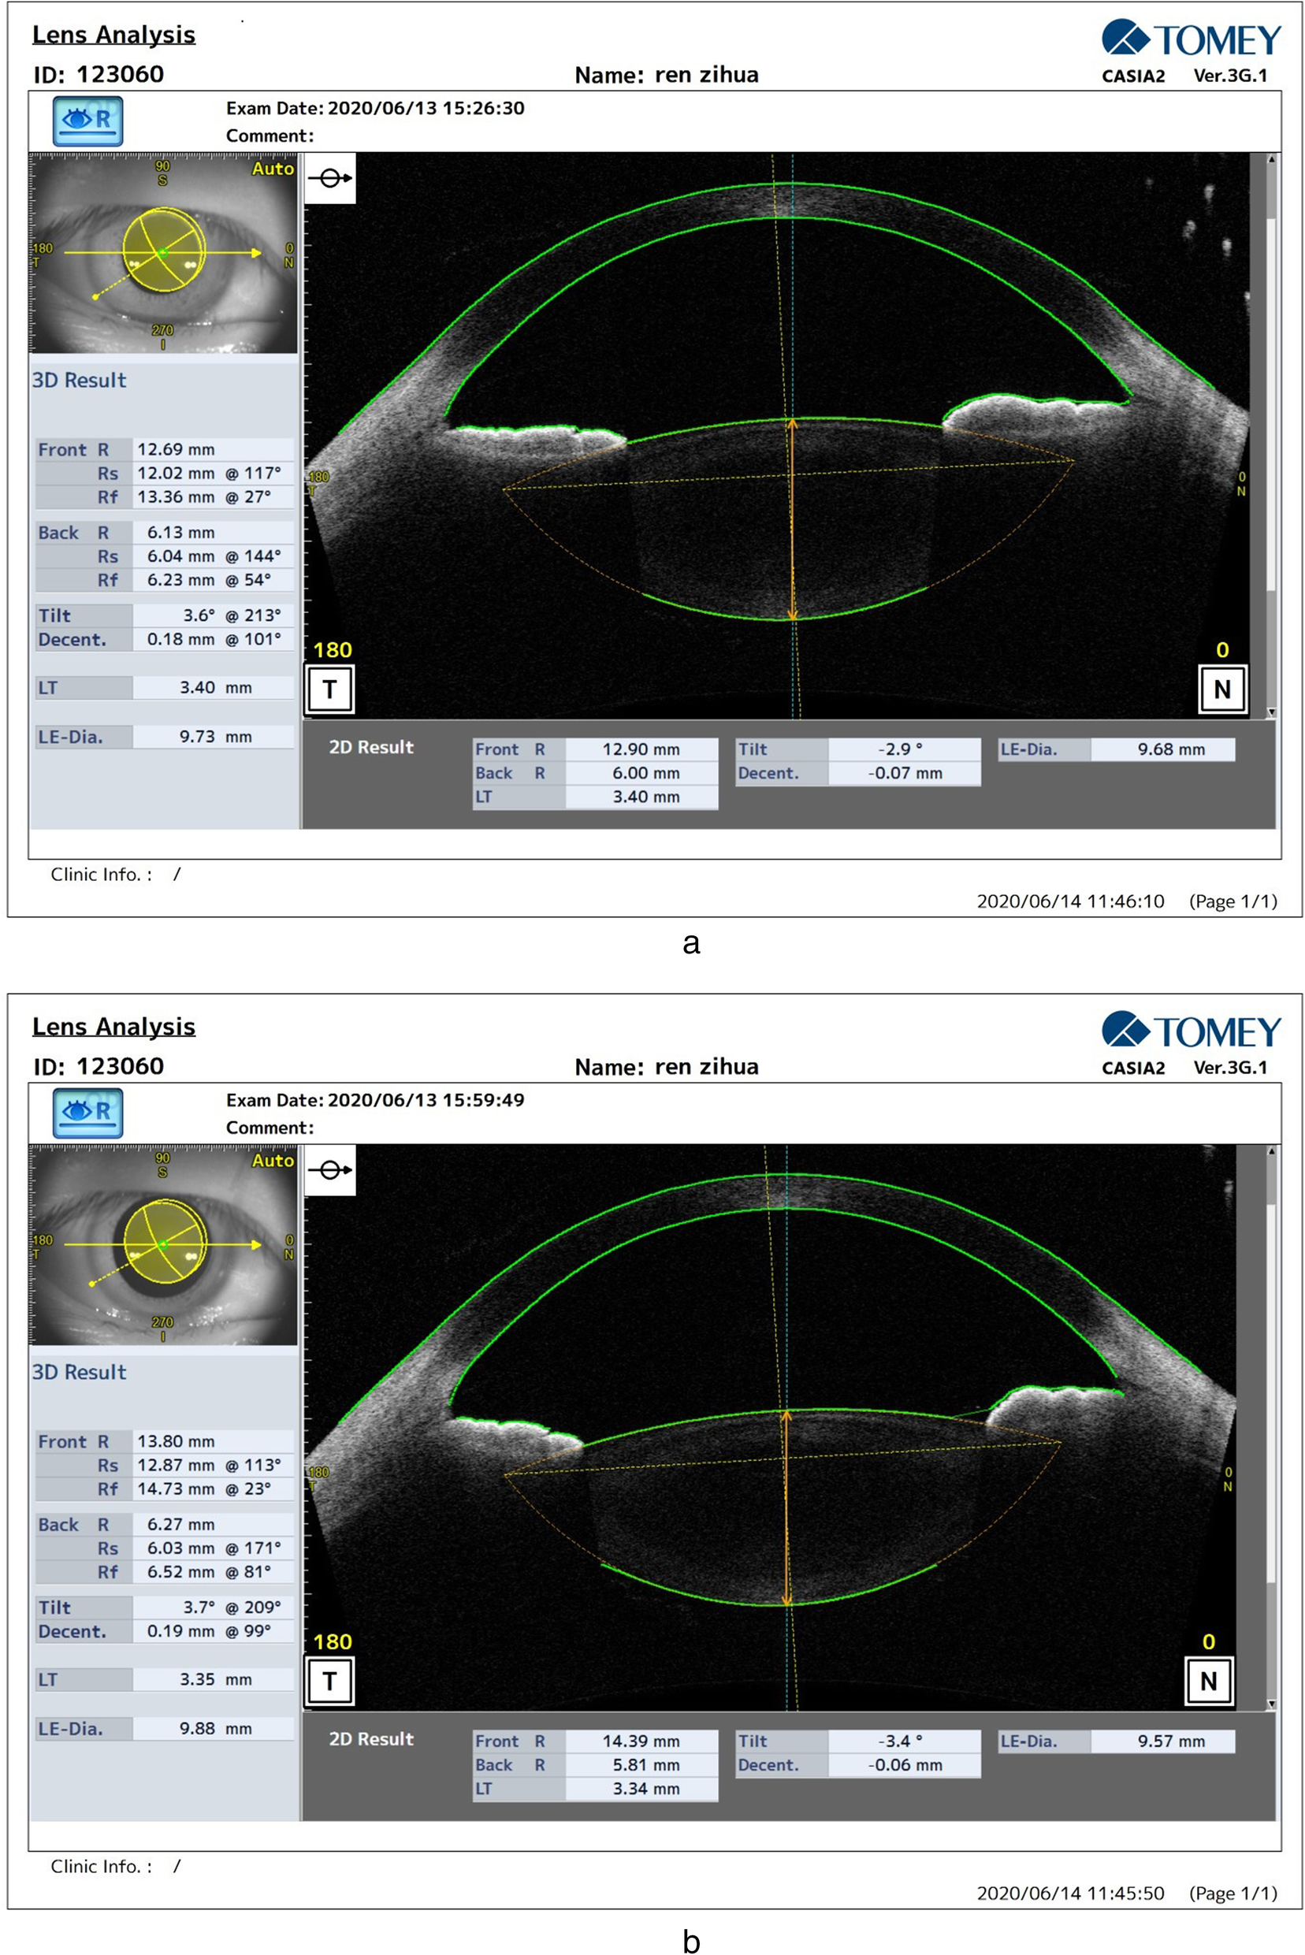The height and width of the screenshot is (1955, 1305).
Task: Click print timestamp 2020/06/14 11:46:10
Action: 1070,901
